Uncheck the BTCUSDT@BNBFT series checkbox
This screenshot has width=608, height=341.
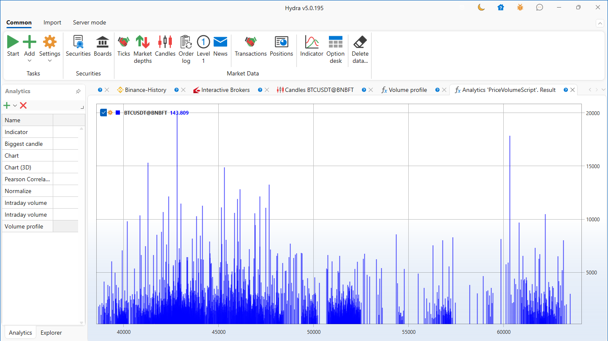coord(103,113)
